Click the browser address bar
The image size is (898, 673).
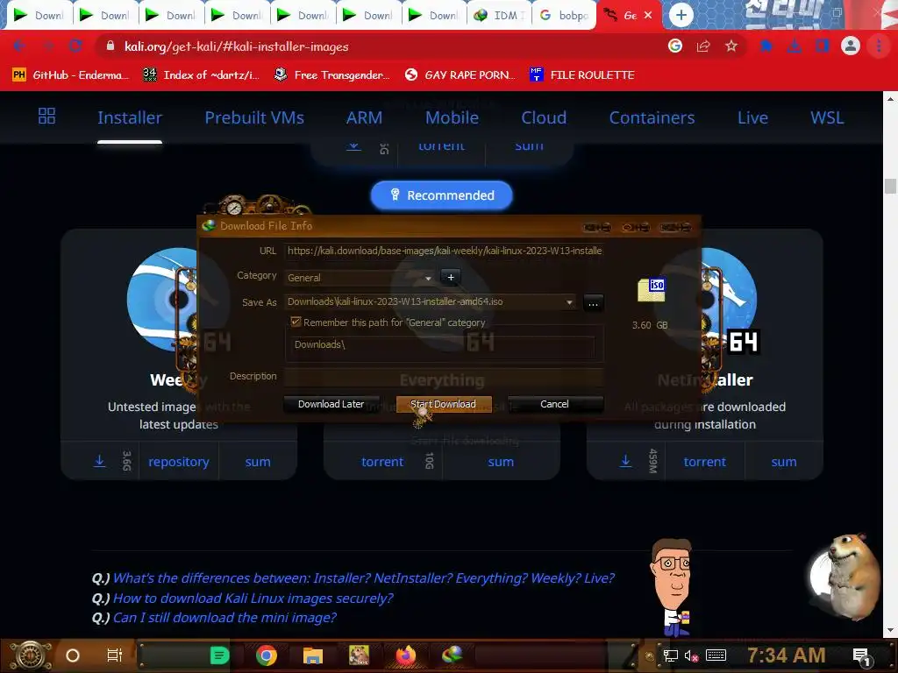(x=378, y=46)
